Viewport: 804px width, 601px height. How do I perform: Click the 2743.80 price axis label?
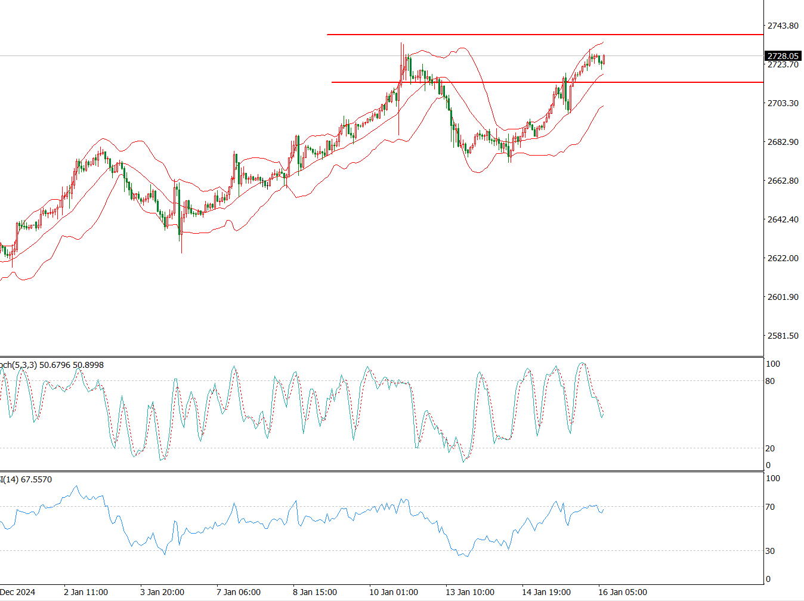pos(783,26)
